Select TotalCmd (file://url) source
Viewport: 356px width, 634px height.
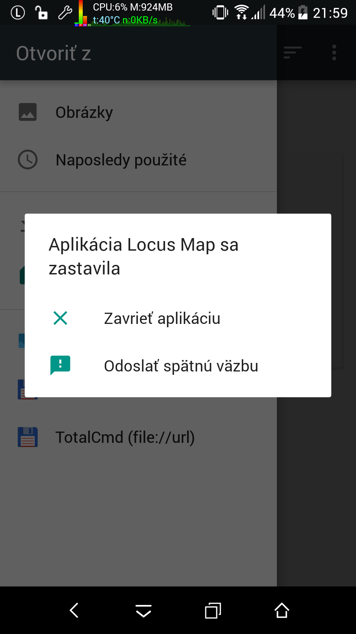pyautogui.click(x=138, y=437)
